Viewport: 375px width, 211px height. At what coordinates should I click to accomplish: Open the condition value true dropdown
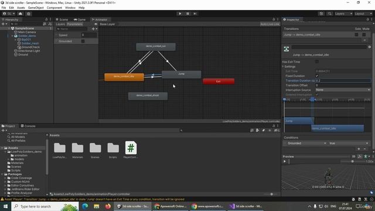pyautogui.click(x=349, y=143)
